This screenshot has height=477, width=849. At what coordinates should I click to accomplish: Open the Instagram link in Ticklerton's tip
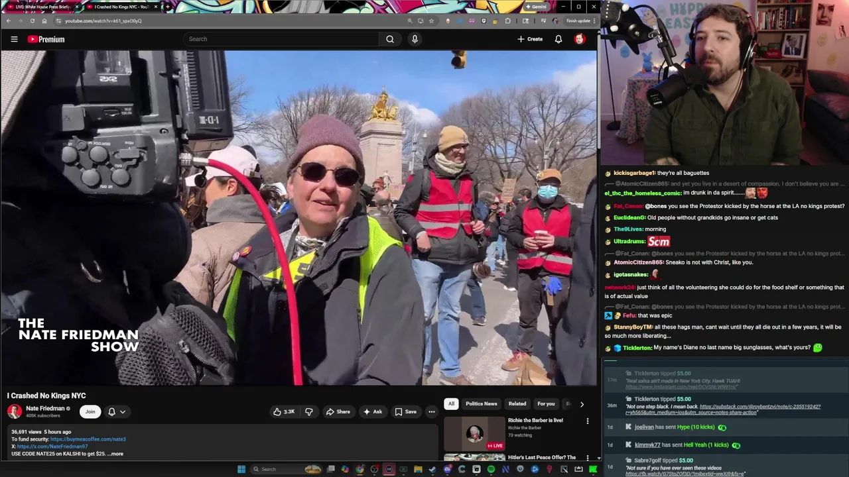tap(681, 387)
